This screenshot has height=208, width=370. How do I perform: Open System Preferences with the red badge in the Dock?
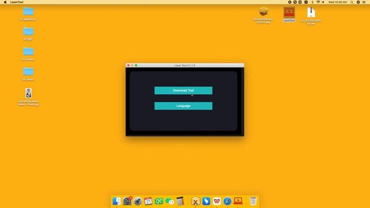click(127, 201)
